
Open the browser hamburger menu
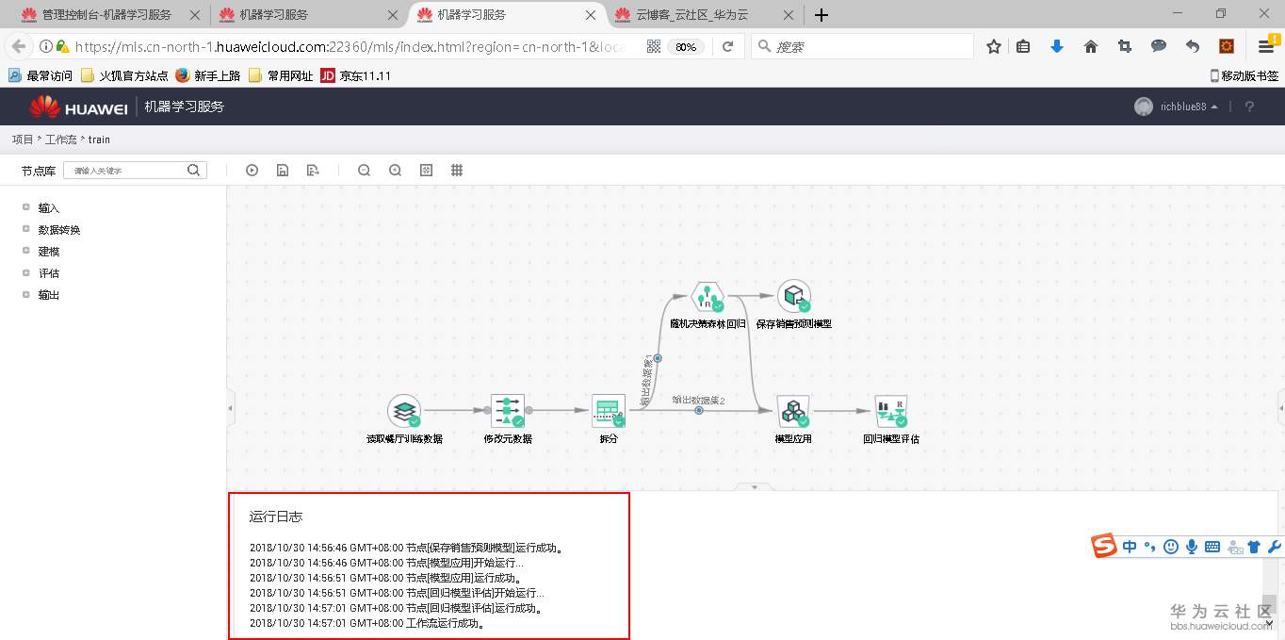click(x=1266, y=46)
